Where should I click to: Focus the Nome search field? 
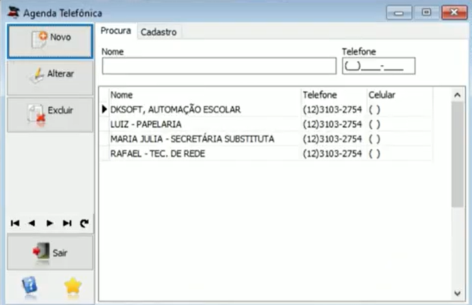coord(219,66)
